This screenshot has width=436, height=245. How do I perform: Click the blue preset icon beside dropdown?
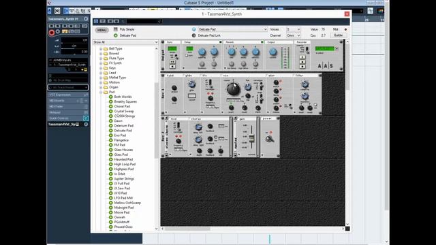point(193,29)
